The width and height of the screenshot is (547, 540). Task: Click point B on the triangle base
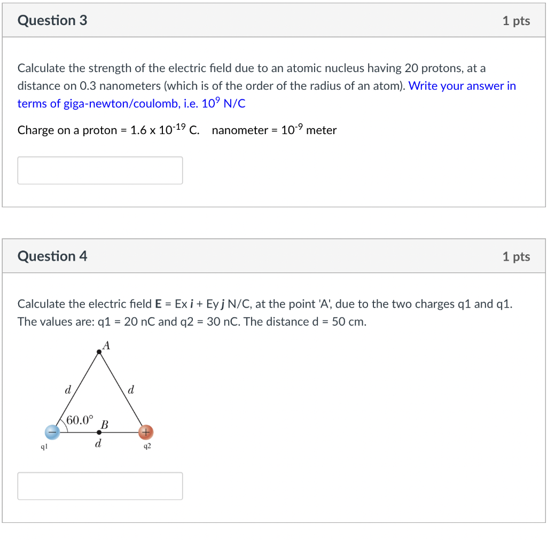pos(99,432)
